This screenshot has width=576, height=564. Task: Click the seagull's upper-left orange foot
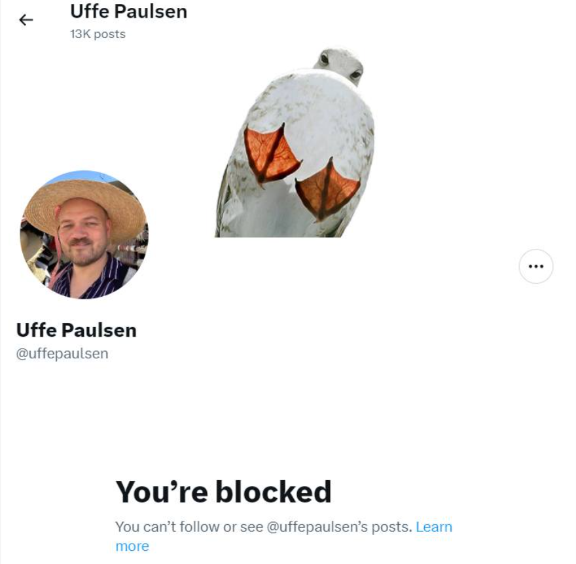coord(271,155)
